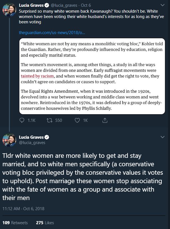170x229 pixels.
Task: Click the @lucia_graves handle in the second tweet
Action: click(32, 143)
